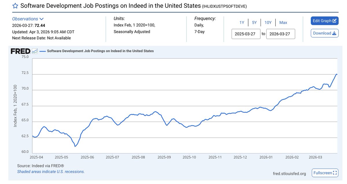Click the end date field 2026-03-27
The width and height of the screenshot is (347, 184).
click(x=280, y=34)
